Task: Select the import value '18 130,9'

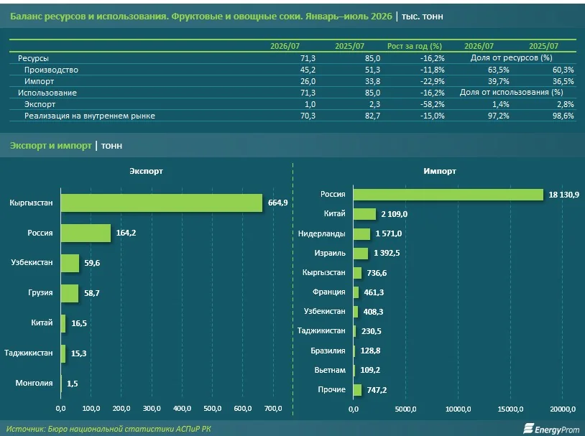Action: tap(563, 195)
